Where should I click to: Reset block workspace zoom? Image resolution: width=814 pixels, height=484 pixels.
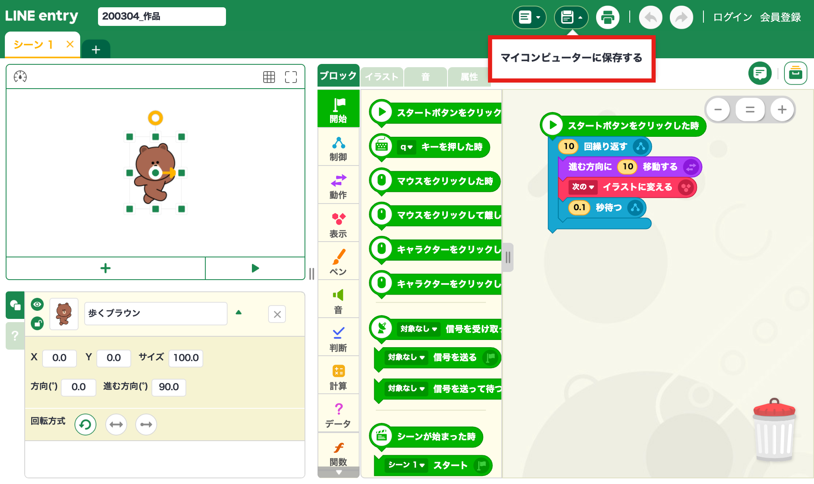pyautogui.click(x=750, y=110)
